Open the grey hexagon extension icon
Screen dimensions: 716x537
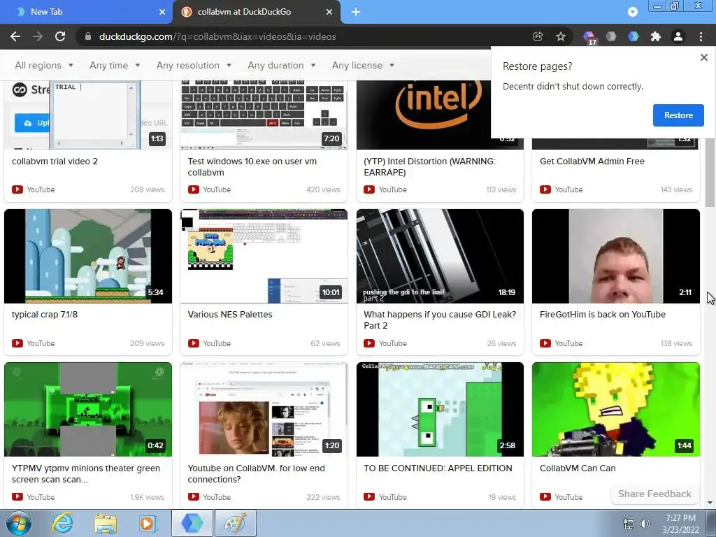[x=611, y=36]
